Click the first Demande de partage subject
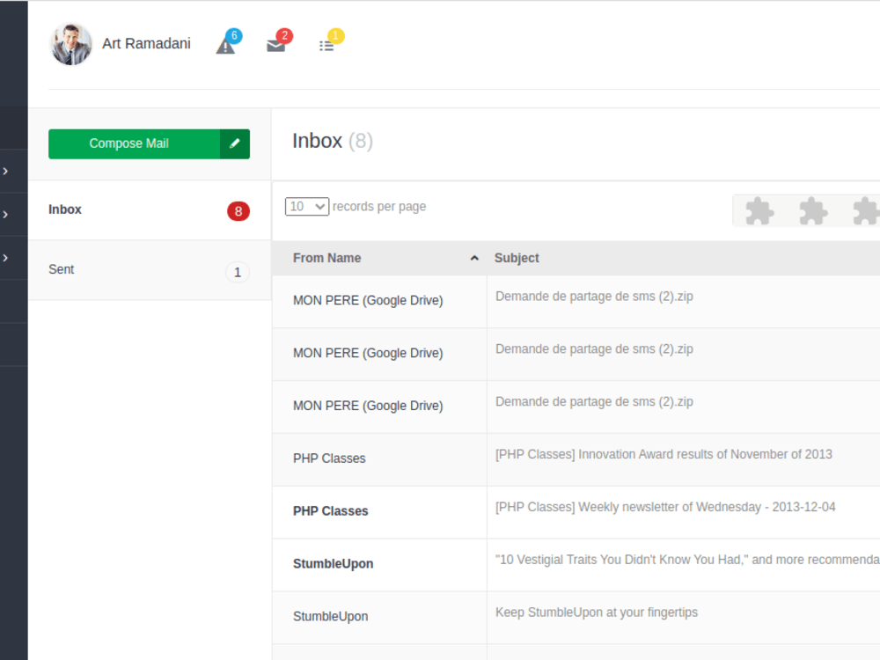Image resolution: width=880 pixels, height=660 pixels. coord(594,297)
